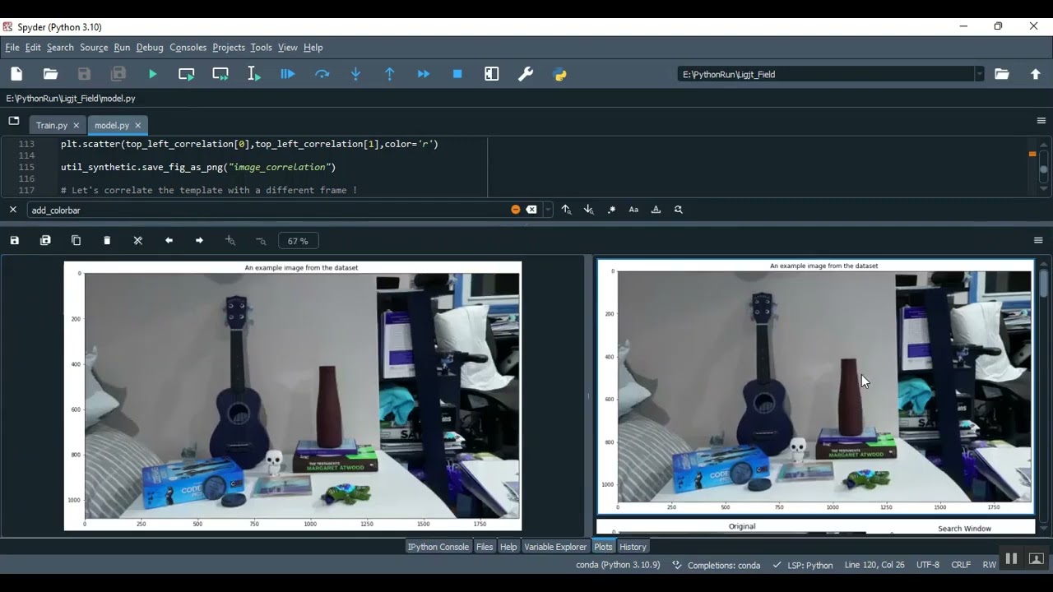Run selection or current line
Viewport: 1053px width, 592px height.
tap(254, 74)
